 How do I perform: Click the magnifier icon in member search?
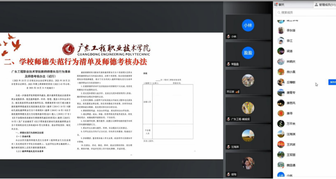point(279,13)
